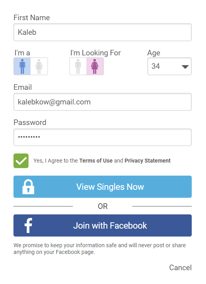
Task: Select the blue male icon under I'm a
Action: (22, 66)
